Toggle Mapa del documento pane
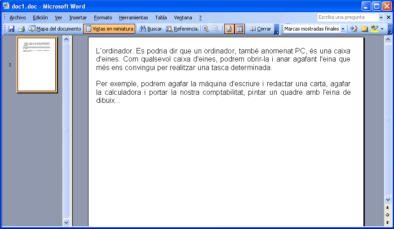This screenshot has height=229, width=394. [55, 29]
